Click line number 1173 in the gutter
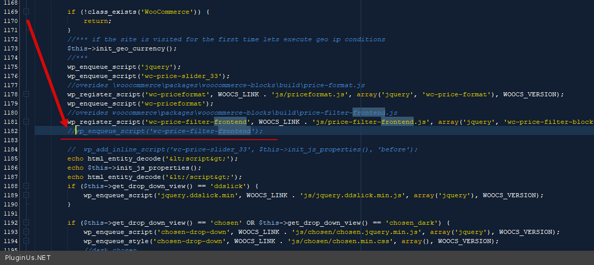The height and width of the screenshot is (265, 594). coord(10,48)
